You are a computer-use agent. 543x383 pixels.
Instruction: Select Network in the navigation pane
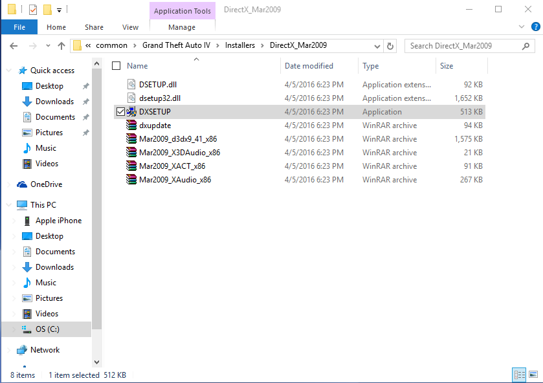45,350
